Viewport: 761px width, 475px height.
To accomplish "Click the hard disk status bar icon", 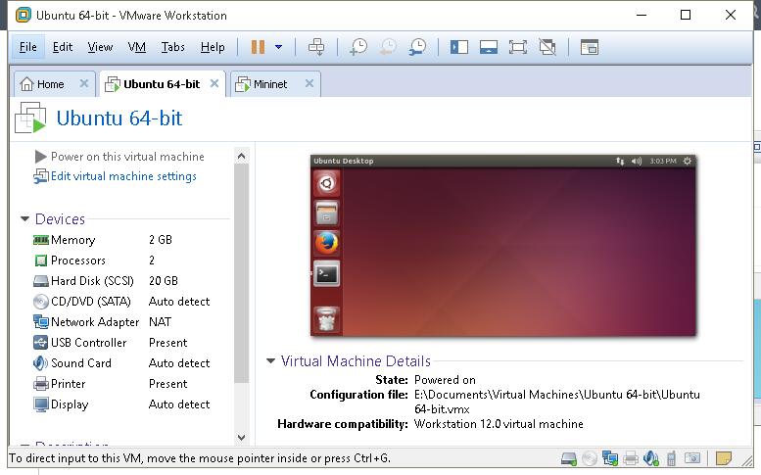I will [x=569, y=458].
